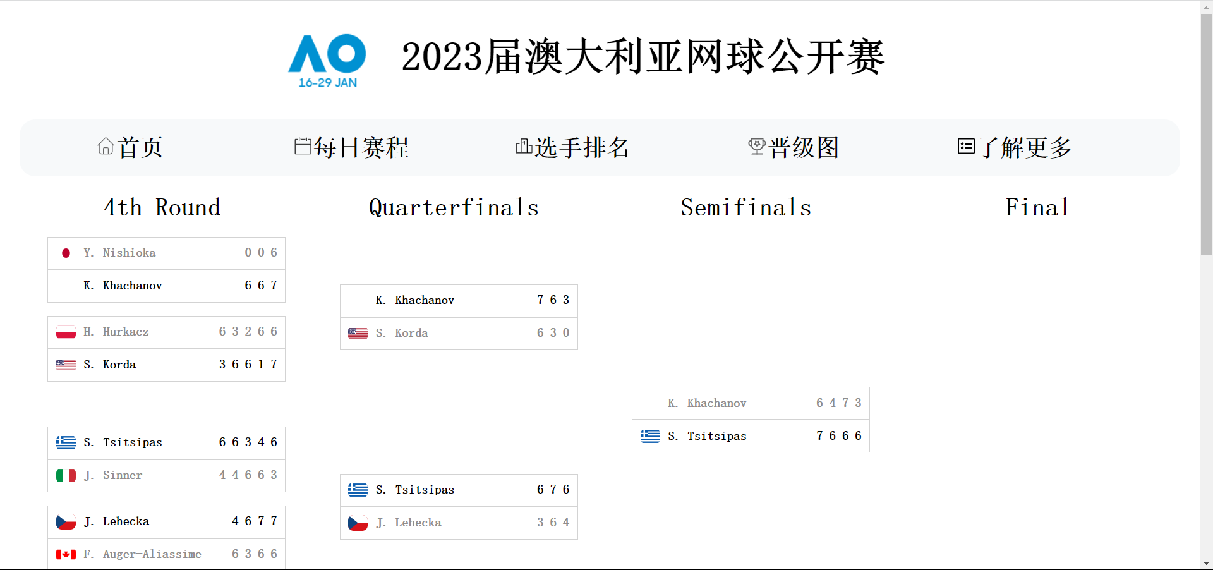This screenshot has height=570, width=1213.
Task: Click Poland flag next to Hurkacz
Action: (x=66, y=332)
